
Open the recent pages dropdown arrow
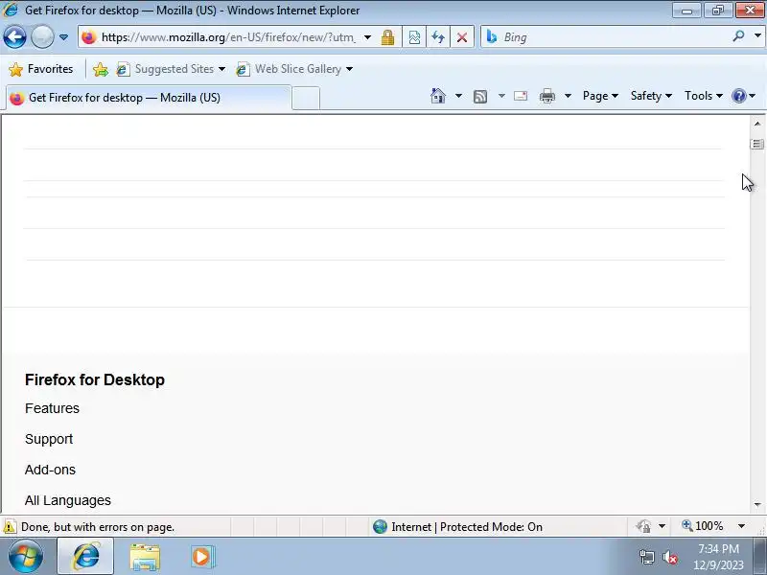click(x=63, y=37)
